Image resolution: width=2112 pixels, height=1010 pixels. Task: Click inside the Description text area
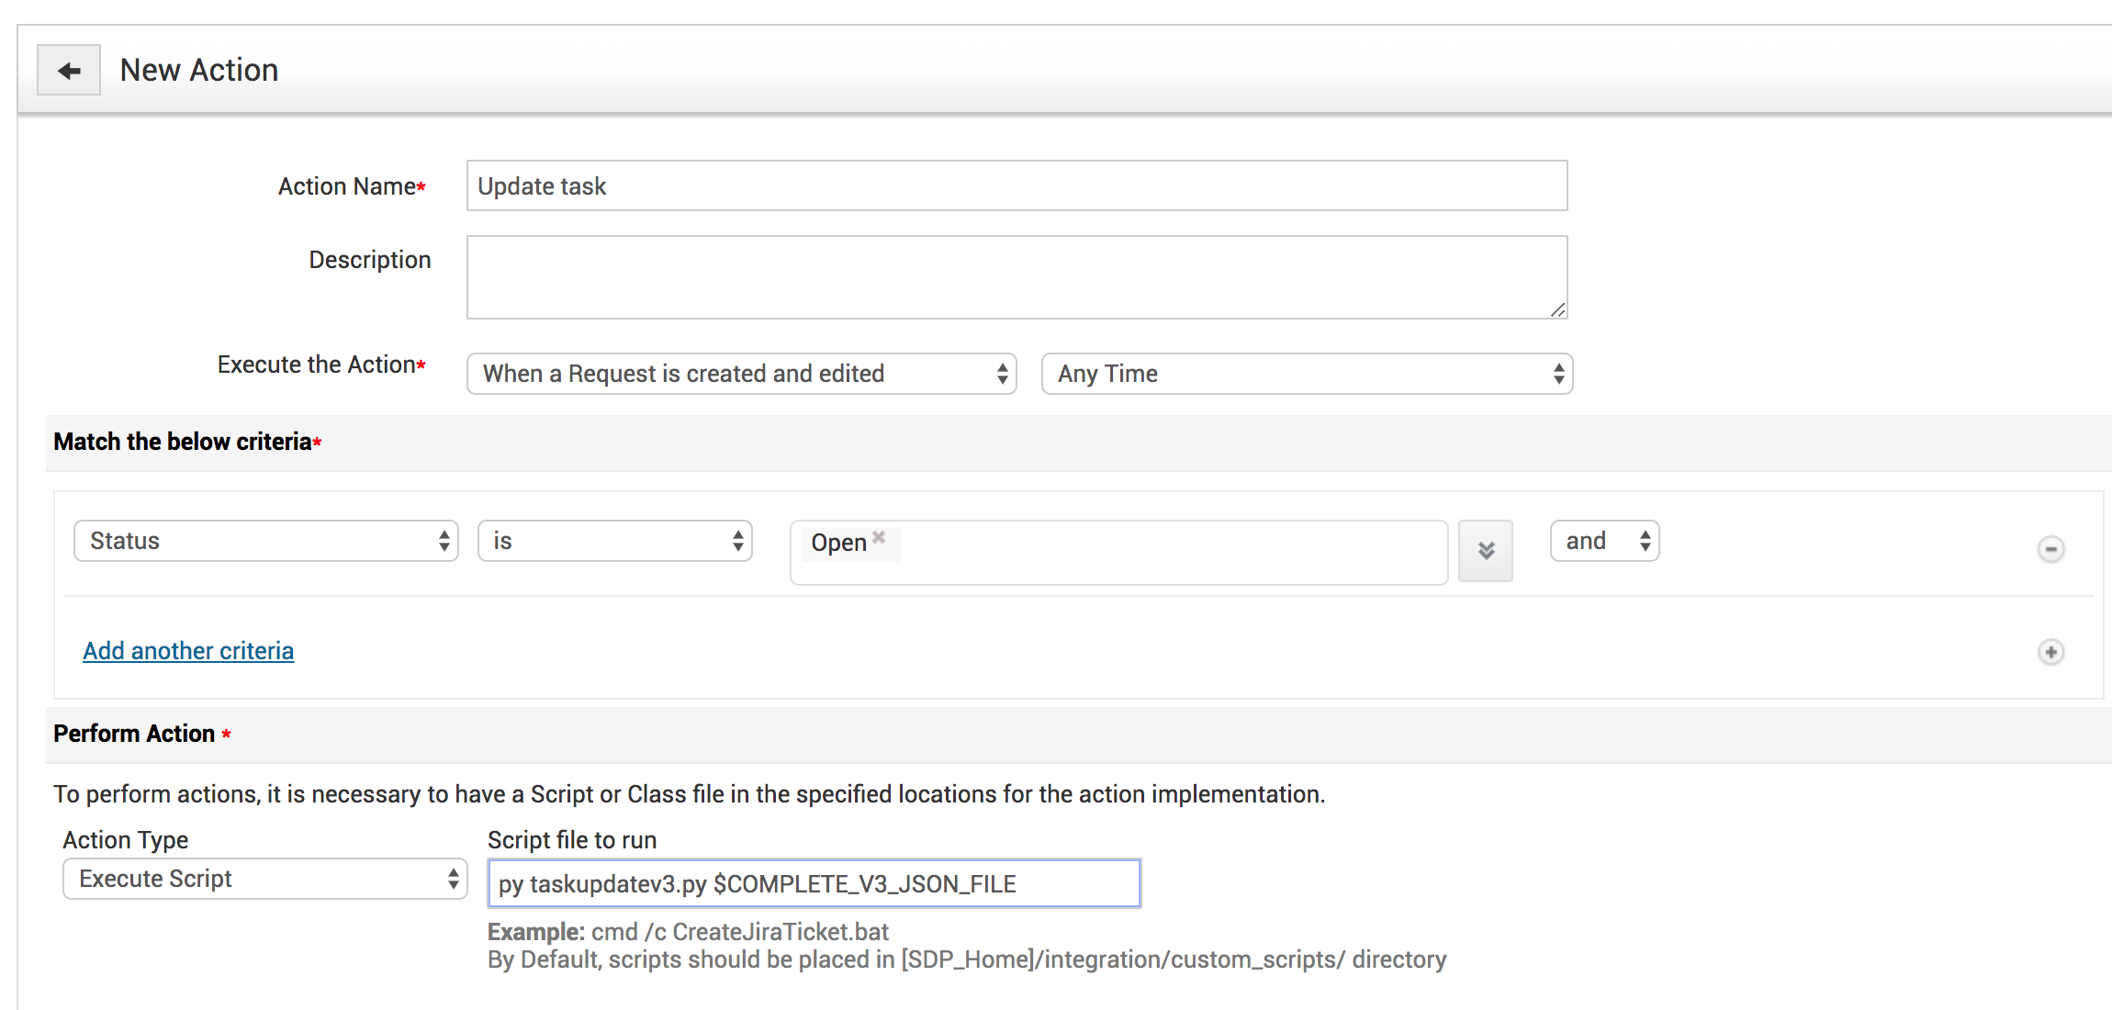point(1017,277)
